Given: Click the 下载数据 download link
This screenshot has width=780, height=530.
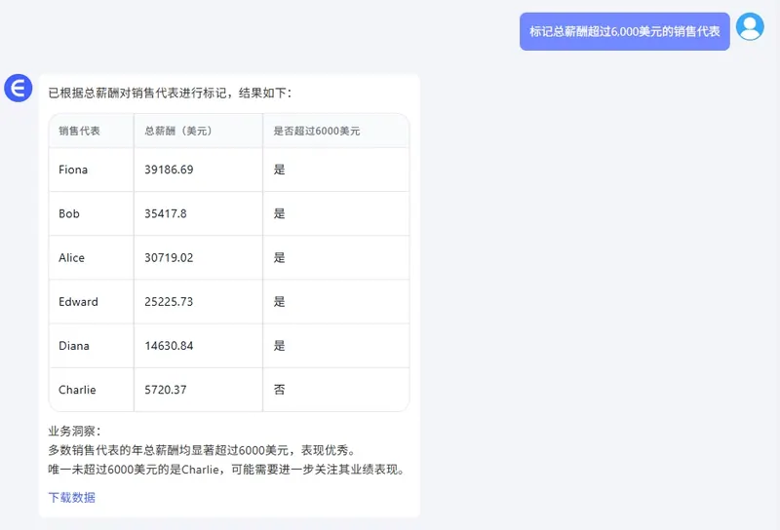Looking at the screenshot, I should click(71, 497).
